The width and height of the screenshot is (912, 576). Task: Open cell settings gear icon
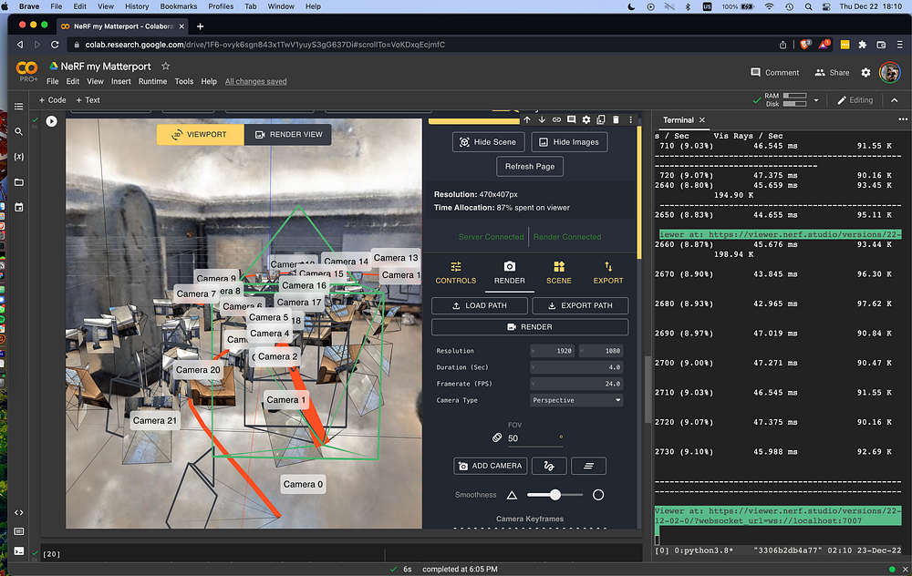click(586, 119)
